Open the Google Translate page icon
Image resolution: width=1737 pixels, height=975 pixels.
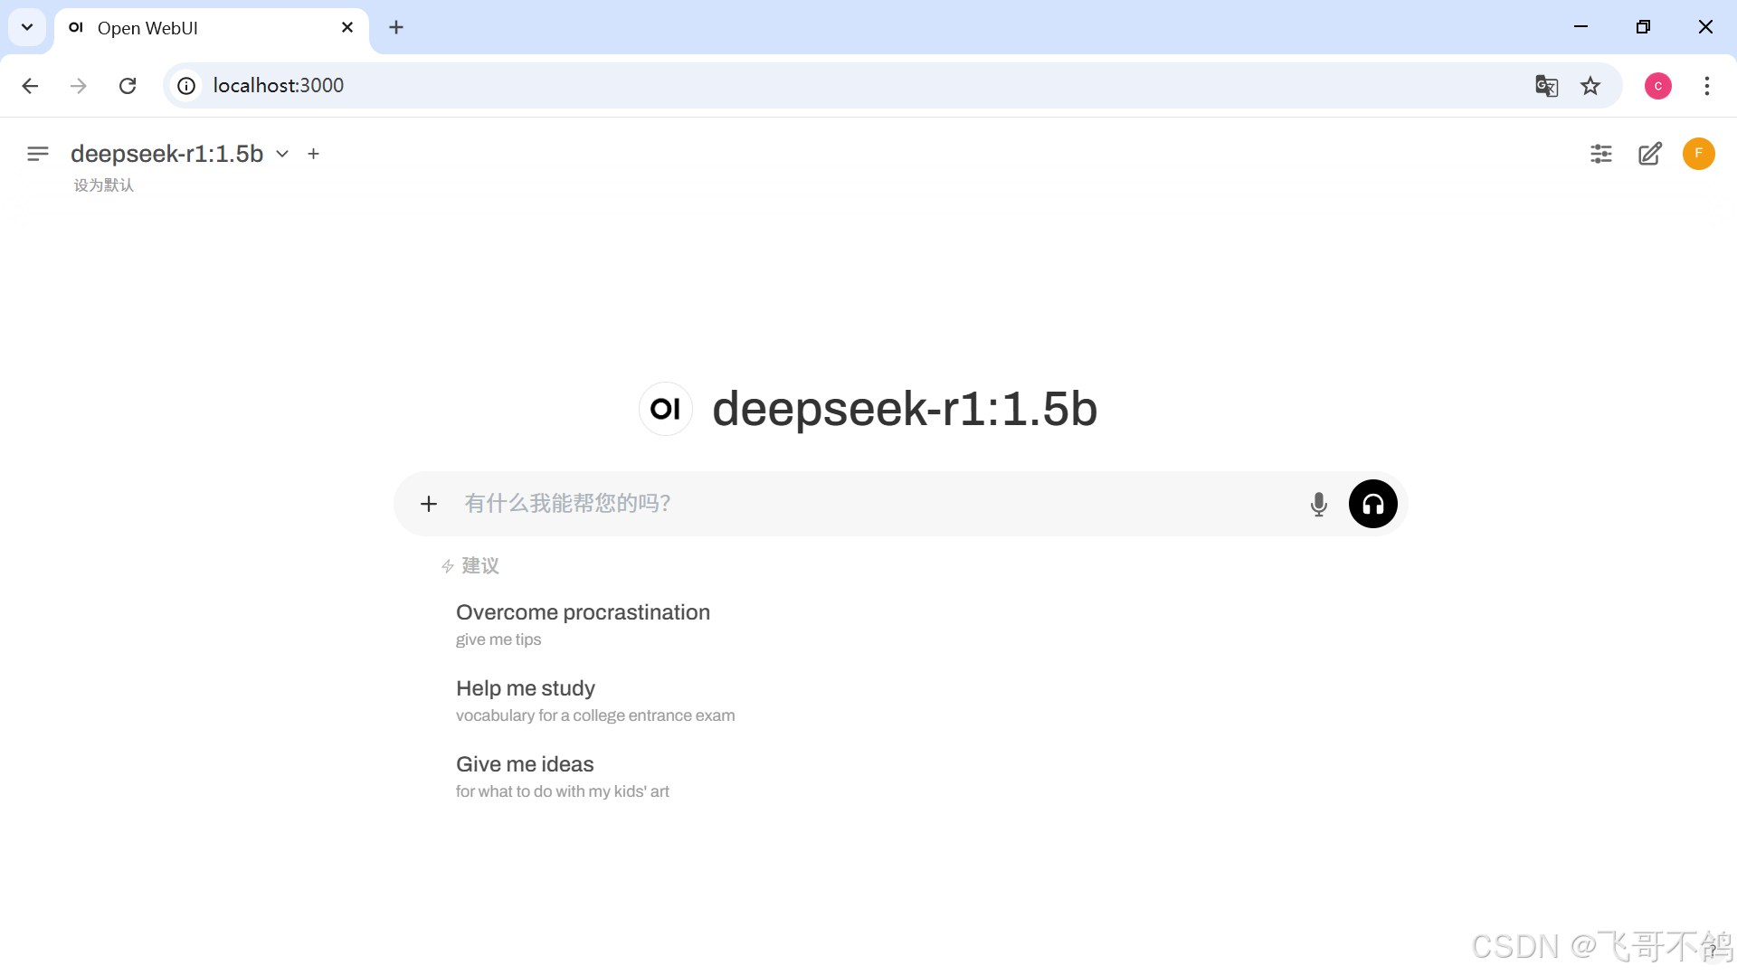[1547, 86]
